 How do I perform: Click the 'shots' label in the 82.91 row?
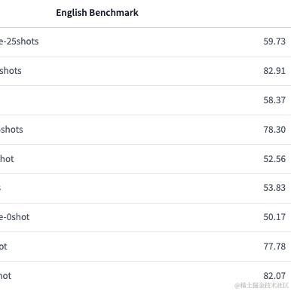[11, 71]
